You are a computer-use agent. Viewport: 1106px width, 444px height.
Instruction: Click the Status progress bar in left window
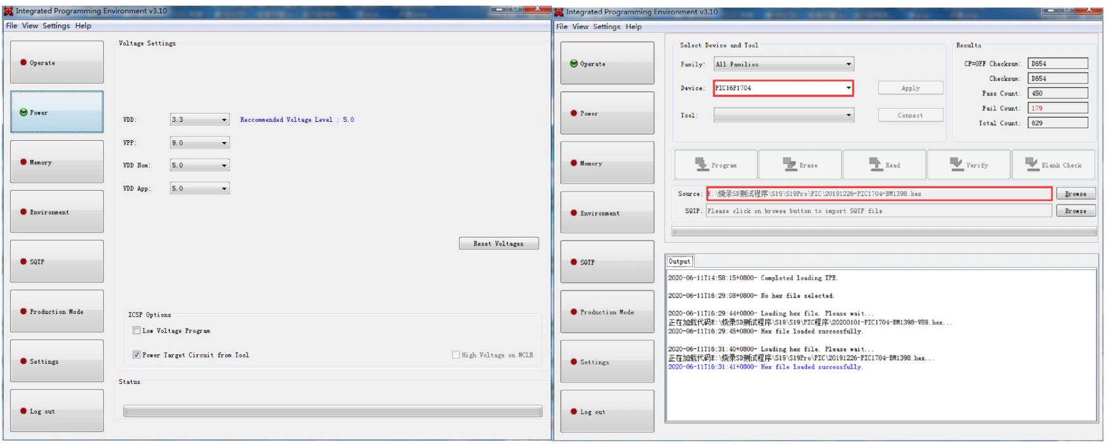point(333,411)
